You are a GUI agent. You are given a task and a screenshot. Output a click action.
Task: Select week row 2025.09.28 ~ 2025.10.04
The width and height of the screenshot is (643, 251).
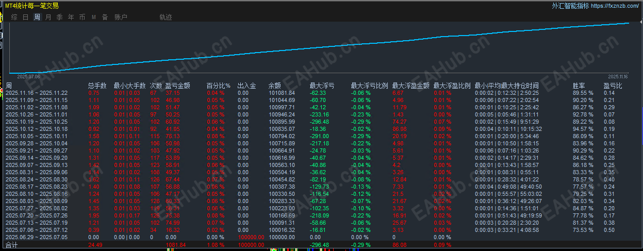[x=37, y=143]
